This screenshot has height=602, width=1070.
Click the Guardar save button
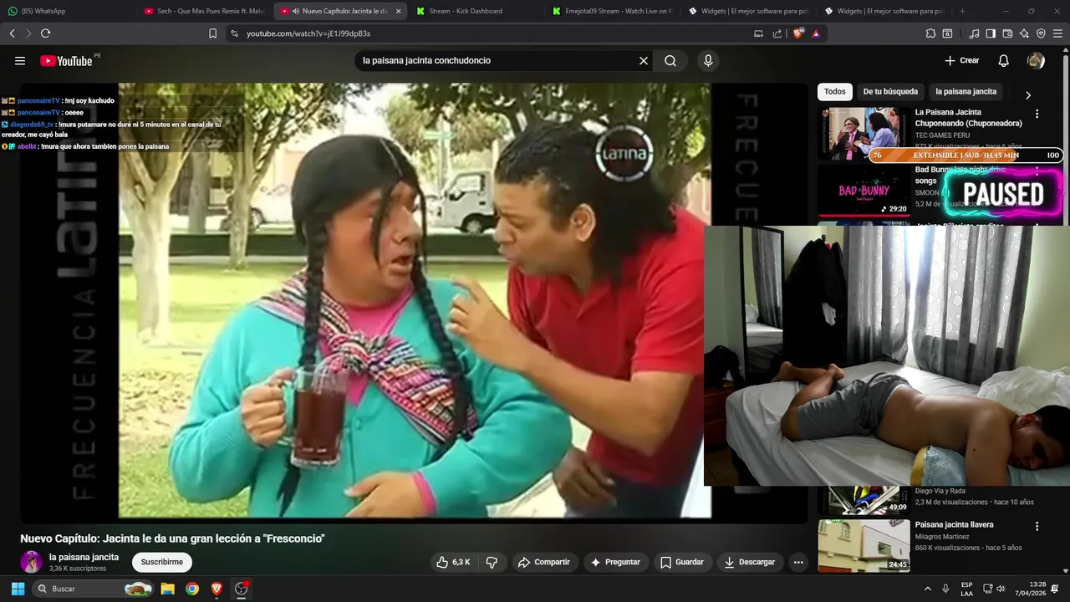(x=682, y=562)
